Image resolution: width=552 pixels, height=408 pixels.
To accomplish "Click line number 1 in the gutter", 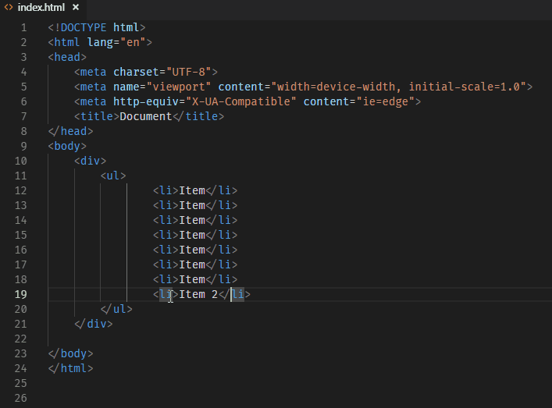I will (23, 27).
